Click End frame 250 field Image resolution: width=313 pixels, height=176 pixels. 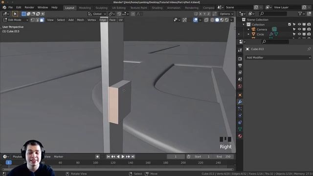click(x=224, y=156)
